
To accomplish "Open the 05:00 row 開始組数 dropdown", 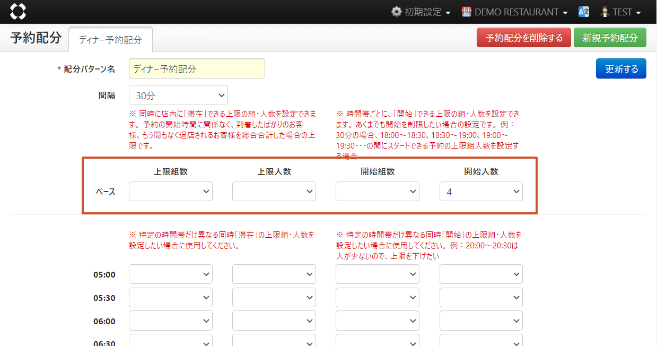I will tap(378, 274).
